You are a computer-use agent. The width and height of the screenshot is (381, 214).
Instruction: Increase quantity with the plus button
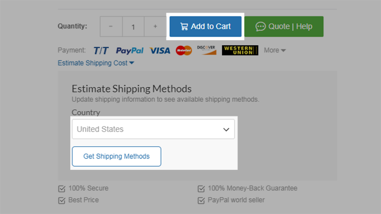(x=155, y=27)
